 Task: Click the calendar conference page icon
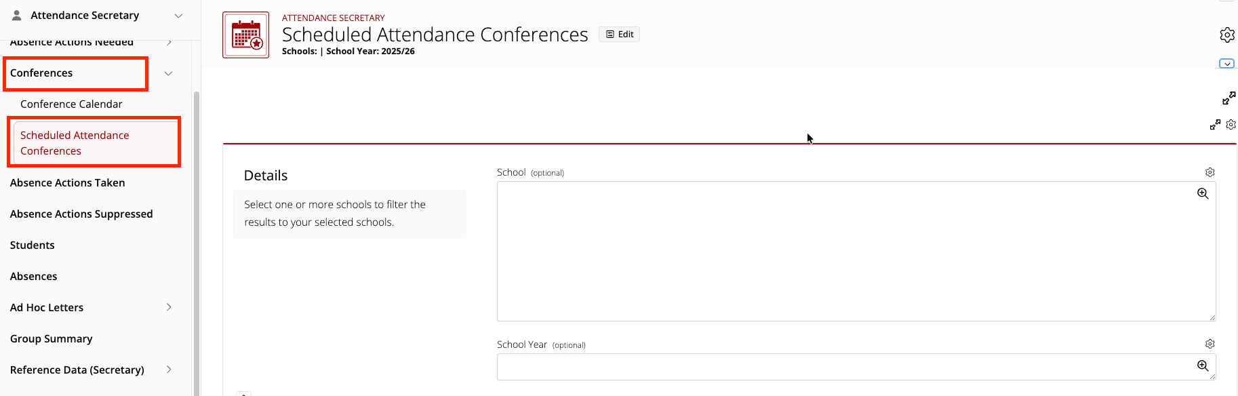click(x=245, y=35)
